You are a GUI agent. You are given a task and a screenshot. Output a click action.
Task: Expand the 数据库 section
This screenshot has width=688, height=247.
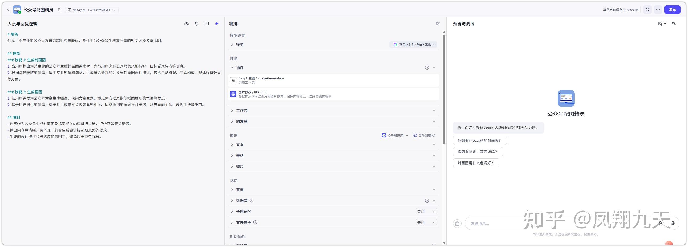click(x=232, y=201)
